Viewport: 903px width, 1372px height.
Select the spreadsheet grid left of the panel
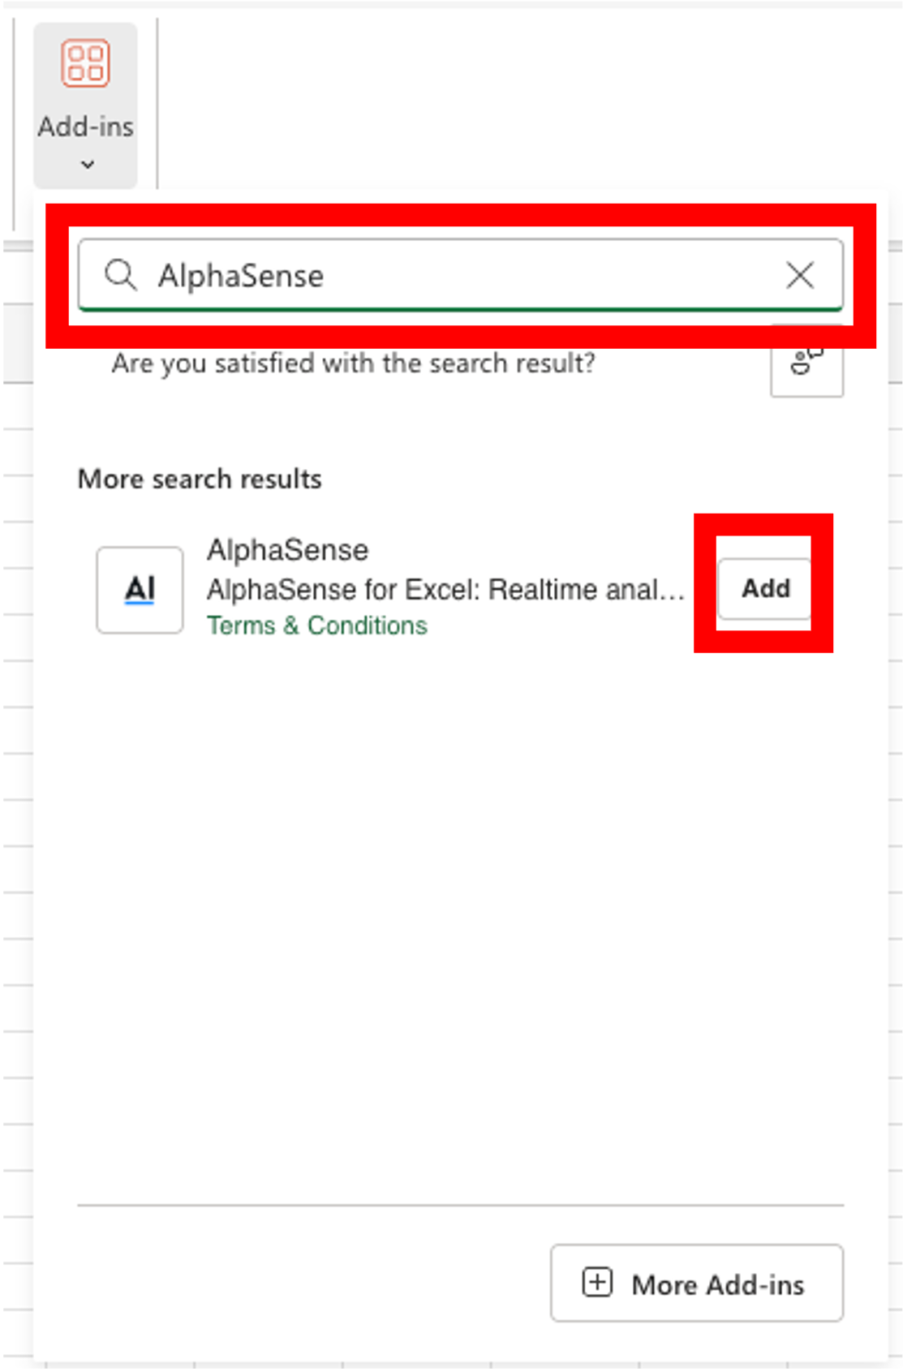pyautogui.click(x=17, y=811)
